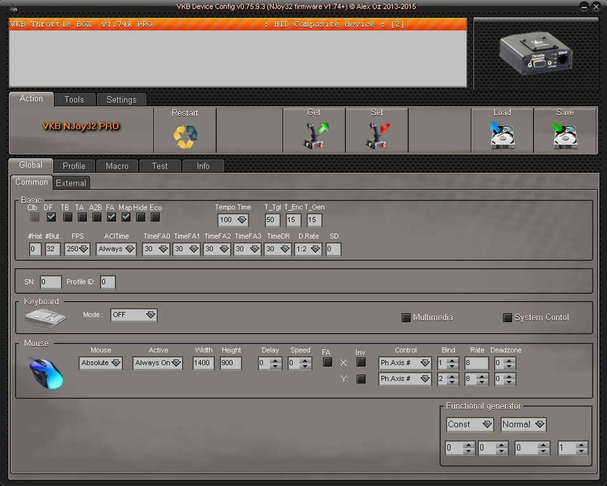The height and width of the screenshot is (486, 607).
Task: Enable the System Contol checkbox
Action: [x=508, y=318]
